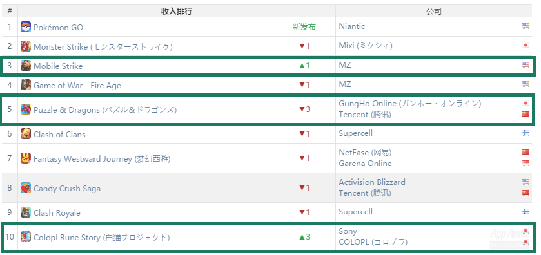541x255 pixels.
Task: Open the Garena Online company link
Action: click(x=365, y=164)
